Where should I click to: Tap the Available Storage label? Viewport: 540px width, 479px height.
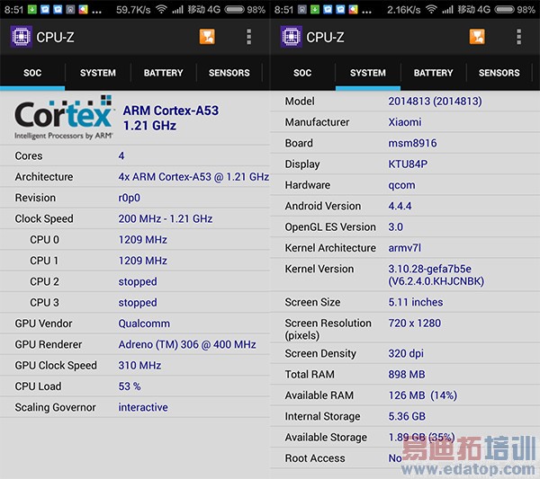(326, 437)
